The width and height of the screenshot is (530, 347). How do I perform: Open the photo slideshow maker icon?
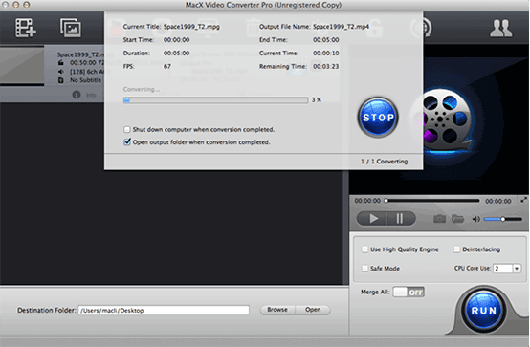tap(71, 28)
